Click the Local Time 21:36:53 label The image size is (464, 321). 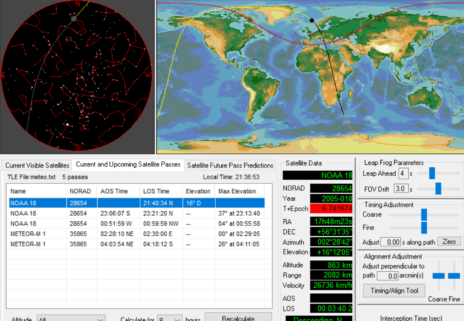[231, 177]
